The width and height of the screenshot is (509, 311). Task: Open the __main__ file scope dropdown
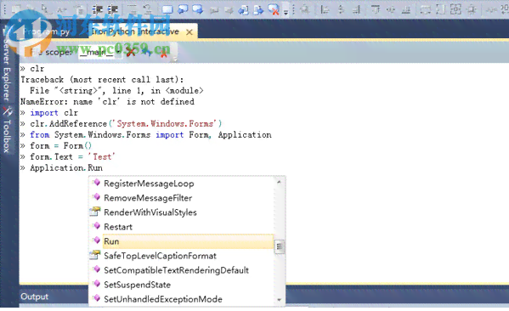(x=99, y=52)
